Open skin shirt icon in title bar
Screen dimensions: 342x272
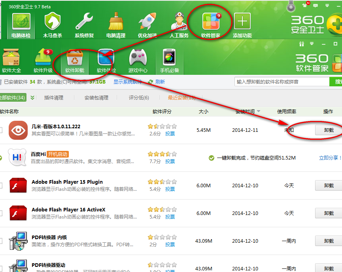tap(305, 5)
